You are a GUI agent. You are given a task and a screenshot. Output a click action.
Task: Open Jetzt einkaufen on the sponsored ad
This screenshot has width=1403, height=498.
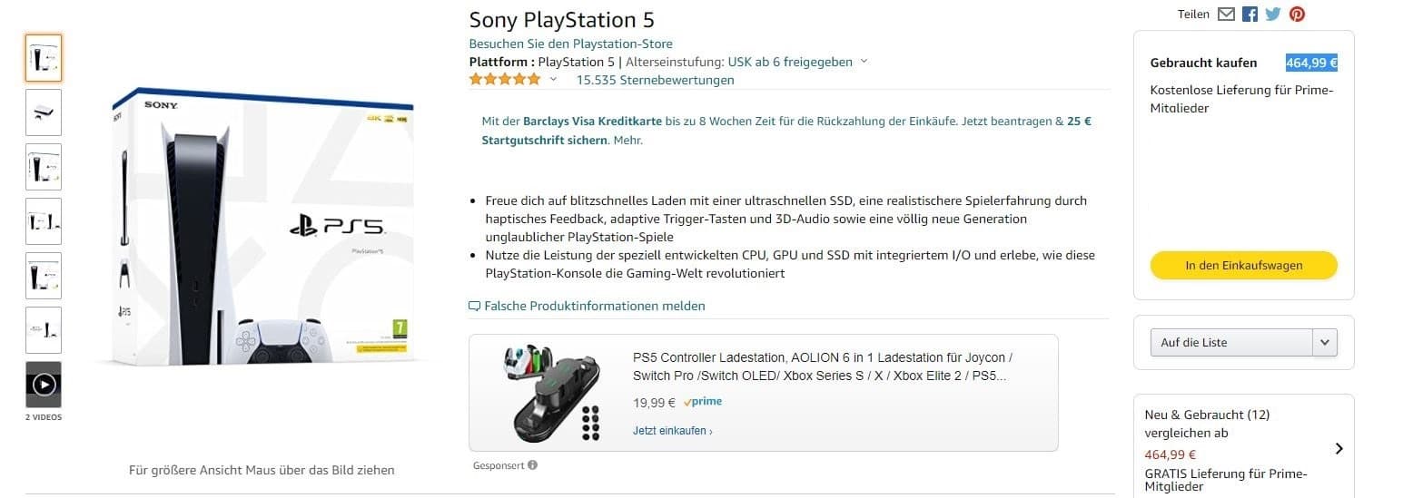pos(672,431)
